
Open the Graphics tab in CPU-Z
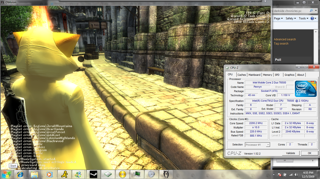289,75
